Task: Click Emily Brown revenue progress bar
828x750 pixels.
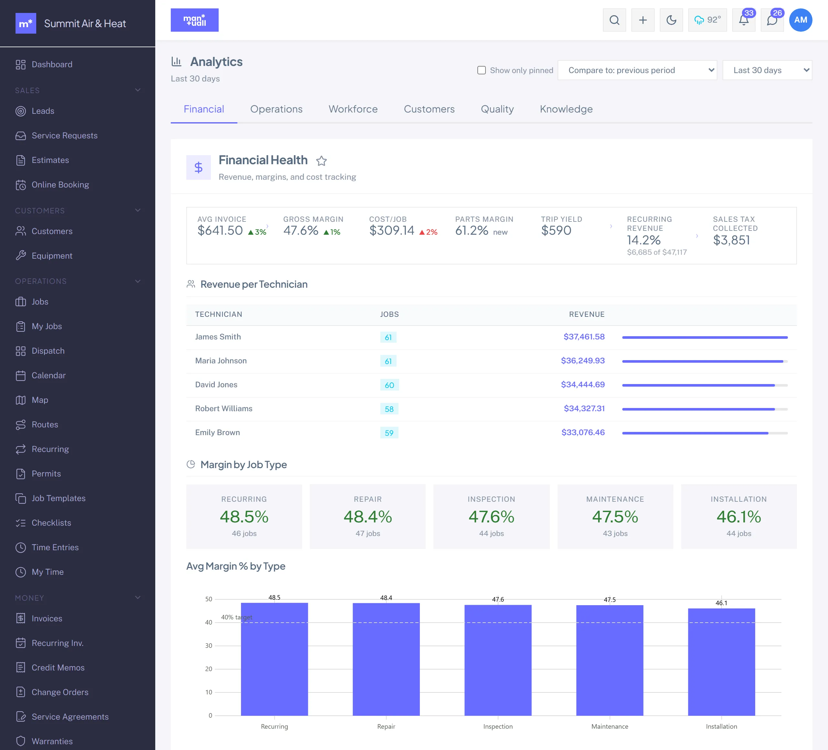Action: coord(705,433)
